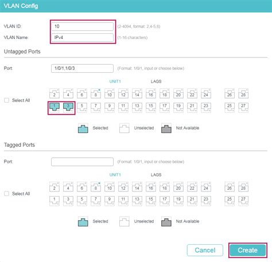Select untagged port 5 icon
This screenshot has height=262, width=272.
[x=82, y=108]
